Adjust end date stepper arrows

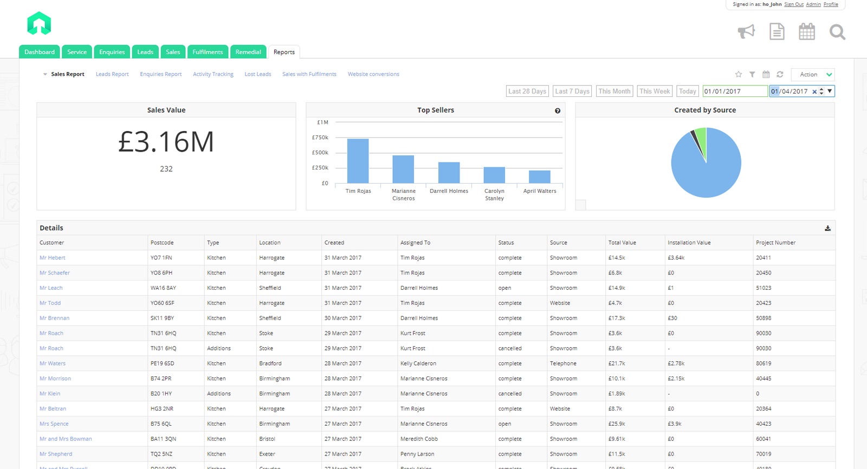[821, 92]
